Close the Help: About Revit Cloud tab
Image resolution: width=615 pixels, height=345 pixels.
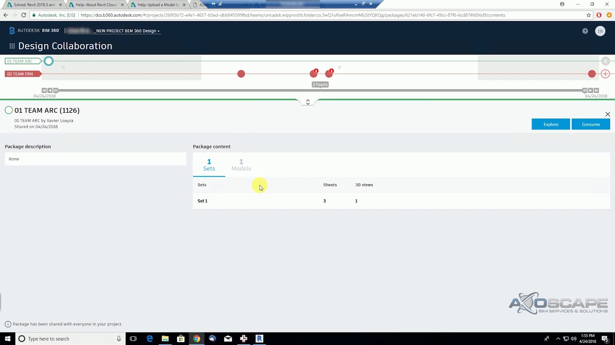122,5
